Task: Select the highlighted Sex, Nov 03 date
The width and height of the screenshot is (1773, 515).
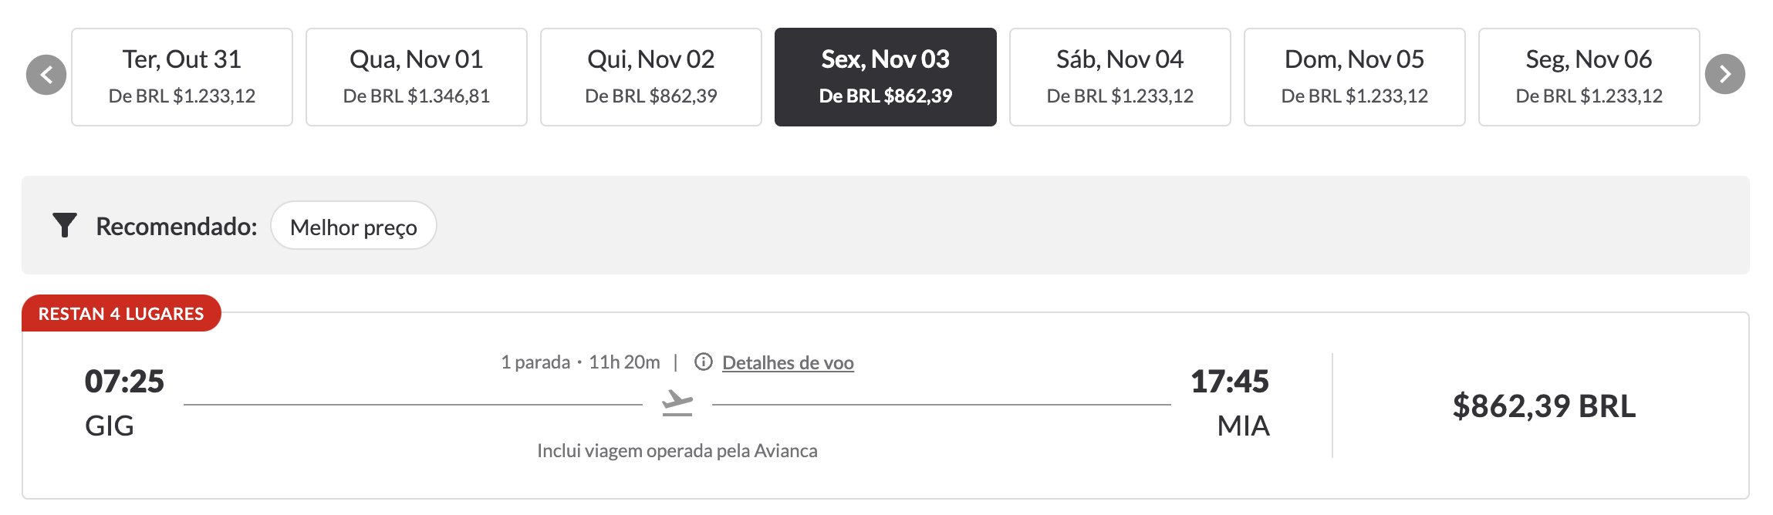Action: 886,77
